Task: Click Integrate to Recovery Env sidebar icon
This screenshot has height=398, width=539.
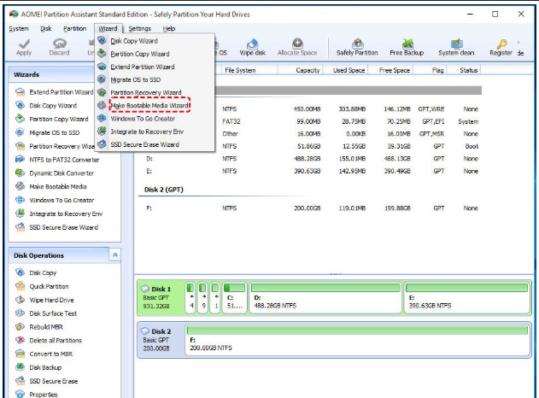Action: pos(20,214)
